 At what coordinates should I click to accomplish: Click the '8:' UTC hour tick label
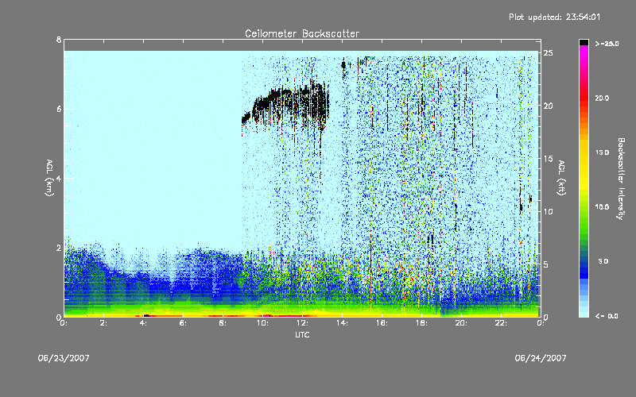pos(223,323)
